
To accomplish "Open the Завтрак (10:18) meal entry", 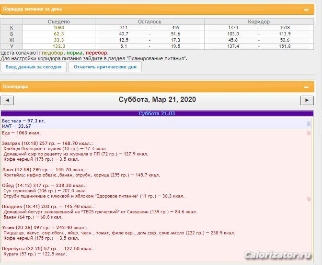I will (47, 143).
